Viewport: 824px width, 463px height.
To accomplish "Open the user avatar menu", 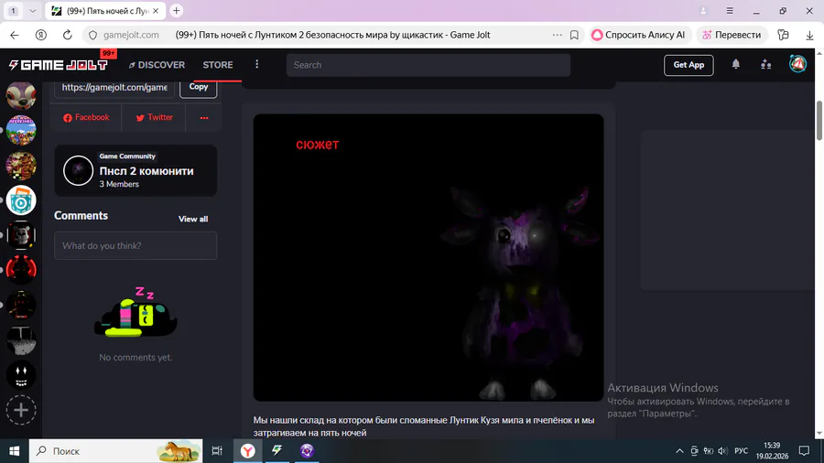I will coord(797,64).
